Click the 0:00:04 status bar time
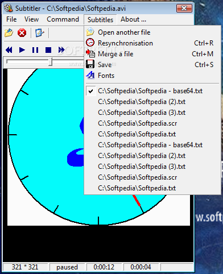This screenshot has height=274, width=223. [141, 267]
